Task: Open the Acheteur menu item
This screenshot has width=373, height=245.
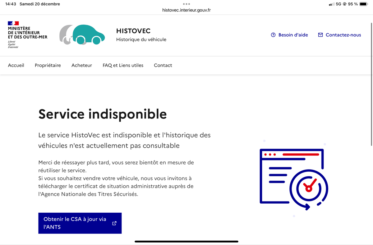Action: pyautogui.click(x=82, y=65)
